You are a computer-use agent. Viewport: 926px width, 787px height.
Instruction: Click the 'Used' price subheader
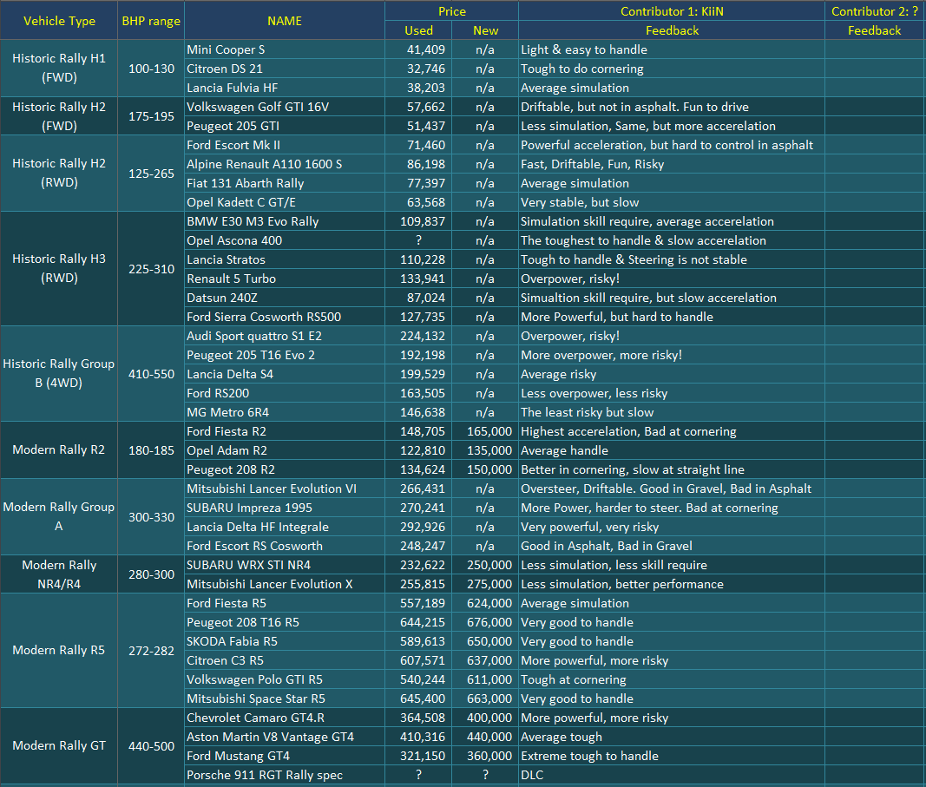[x=418, y=30]
